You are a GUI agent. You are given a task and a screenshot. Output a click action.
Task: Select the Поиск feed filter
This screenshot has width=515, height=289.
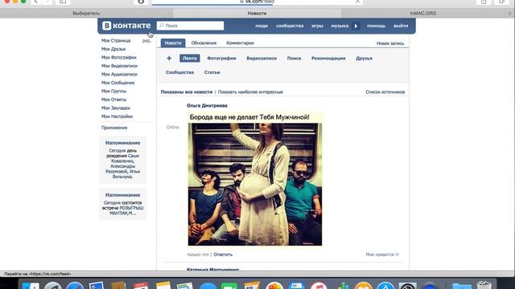294,59
